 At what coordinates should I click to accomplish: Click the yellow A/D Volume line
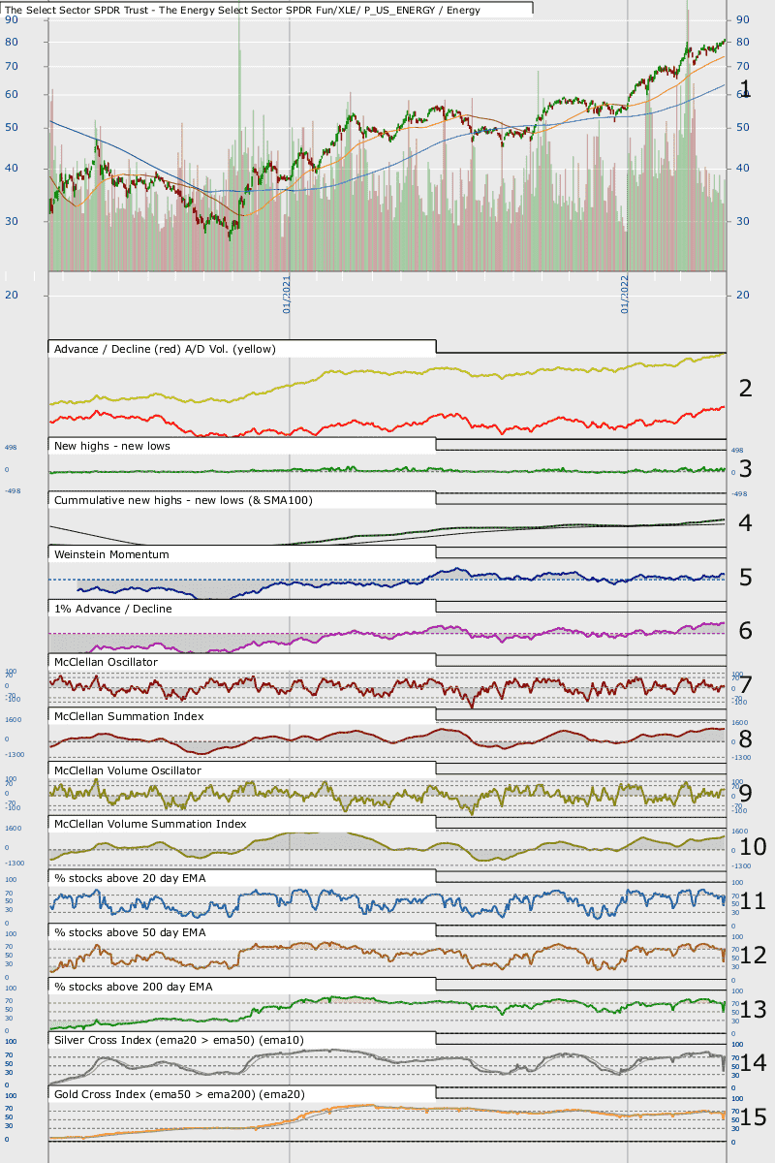(387, 372)
